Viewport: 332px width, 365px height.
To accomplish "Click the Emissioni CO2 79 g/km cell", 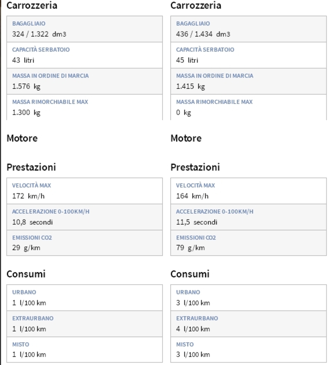I will (249, 243).
